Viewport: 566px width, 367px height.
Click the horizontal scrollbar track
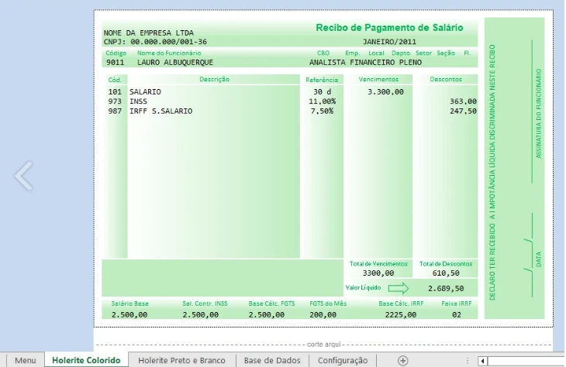pyautogui.click(x=527, y=361)
